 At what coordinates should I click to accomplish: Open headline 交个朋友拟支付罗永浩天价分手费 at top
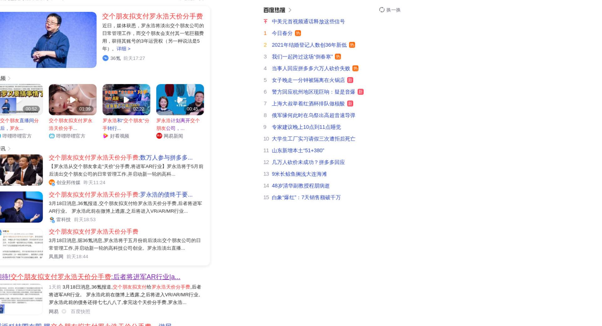tap(152, 16)
